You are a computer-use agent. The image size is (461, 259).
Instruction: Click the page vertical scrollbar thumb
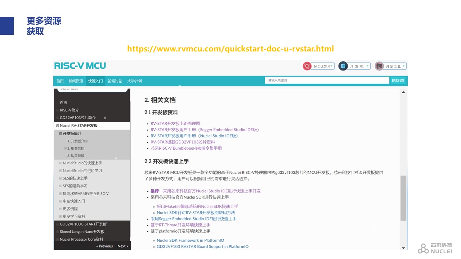403,198
